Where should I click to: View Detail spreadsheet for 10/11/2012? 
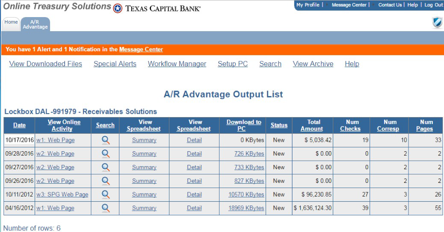coord(194,194)
